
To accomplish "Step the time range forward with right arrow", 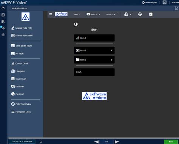I will pos(117,142).
